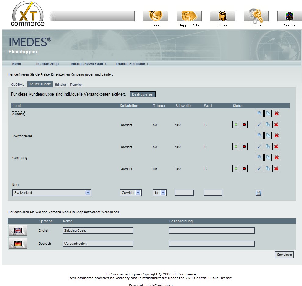The height and width of the screenshot is (286, 302).
Task: Click the Deutsch flag icon
Action: coord(18,243)
